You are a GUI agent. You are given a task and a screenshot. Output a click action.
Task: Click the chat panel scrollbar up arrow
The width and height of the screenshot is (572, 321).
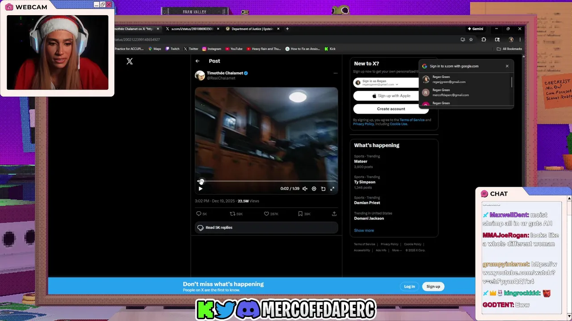[x=569, y=198]
